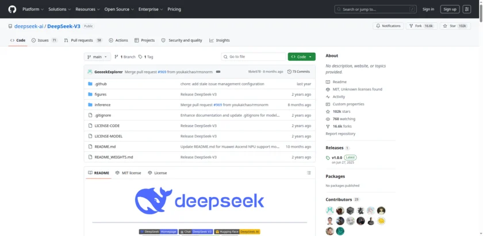Expand the Solutions menu
This screenshot has height=236, width=483.
click(x=59, y=9)
